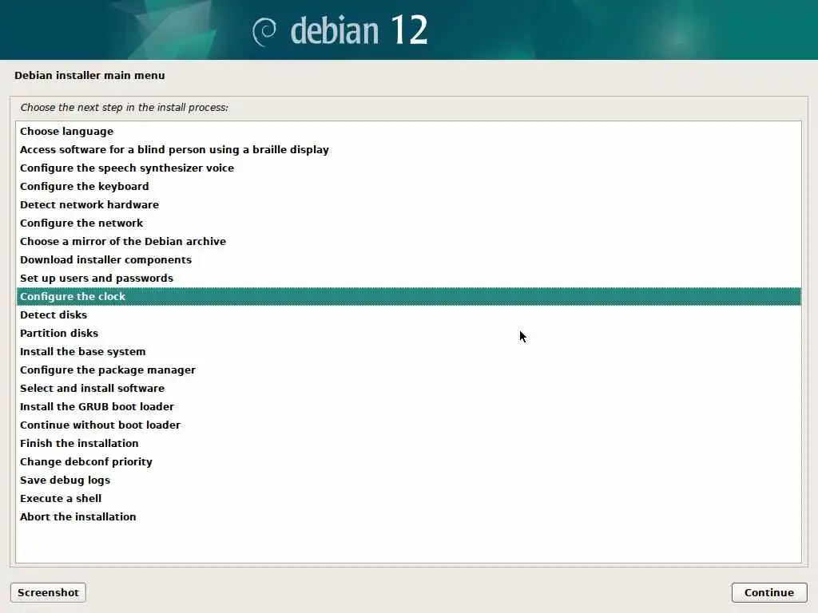This screenshot has width=818, height=613.
Task: Click the Debian swirl logo
Action: (264, 32)
